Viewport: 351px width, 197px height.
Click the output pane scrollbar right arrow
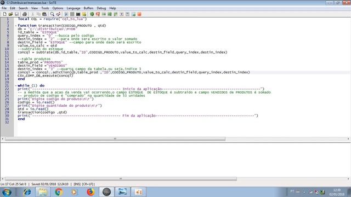pos(348,179)
